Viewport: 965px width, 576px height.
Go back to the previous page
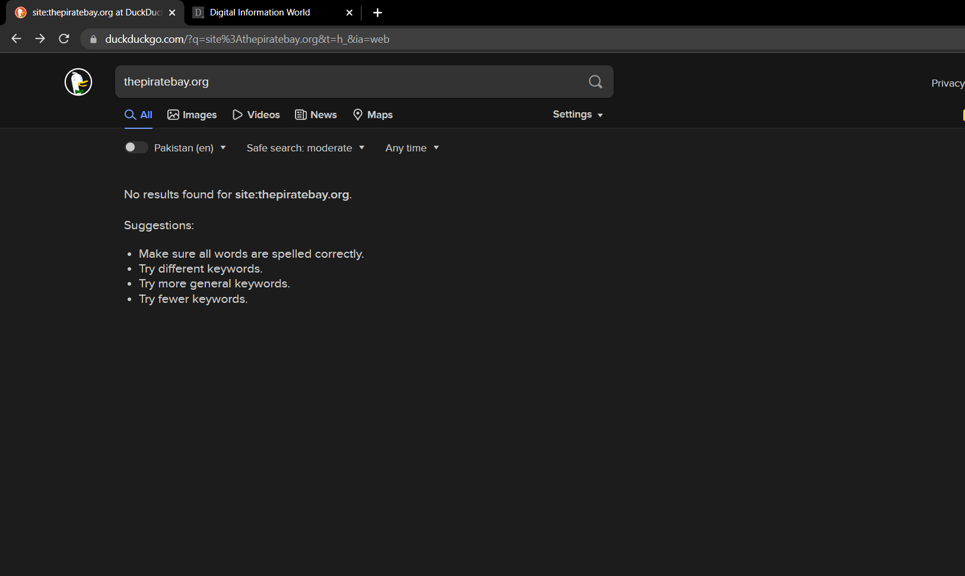tap(17, 39)
